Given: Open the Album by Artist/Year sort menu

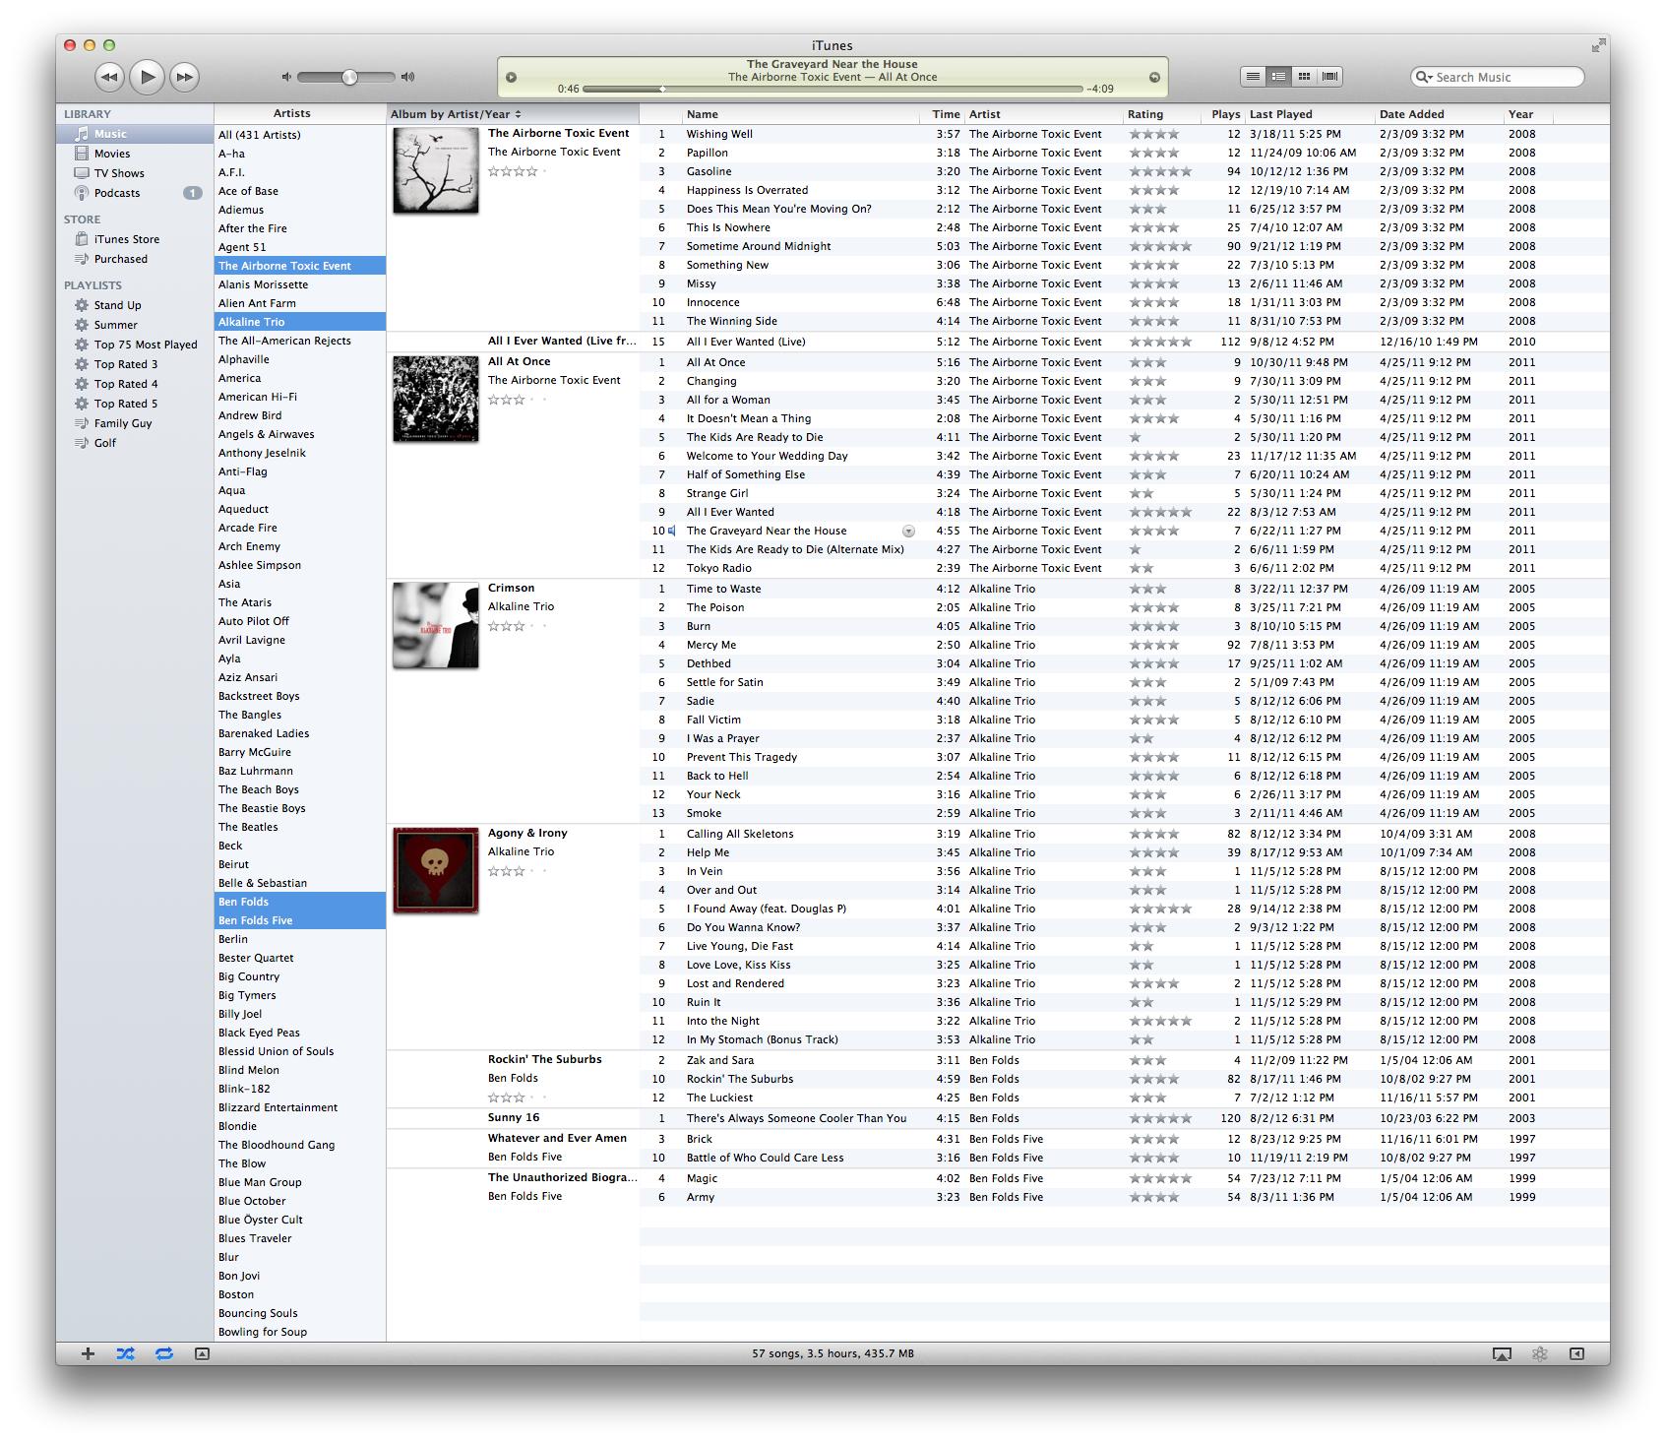Looking at the screenshot, I should (513, 114).
